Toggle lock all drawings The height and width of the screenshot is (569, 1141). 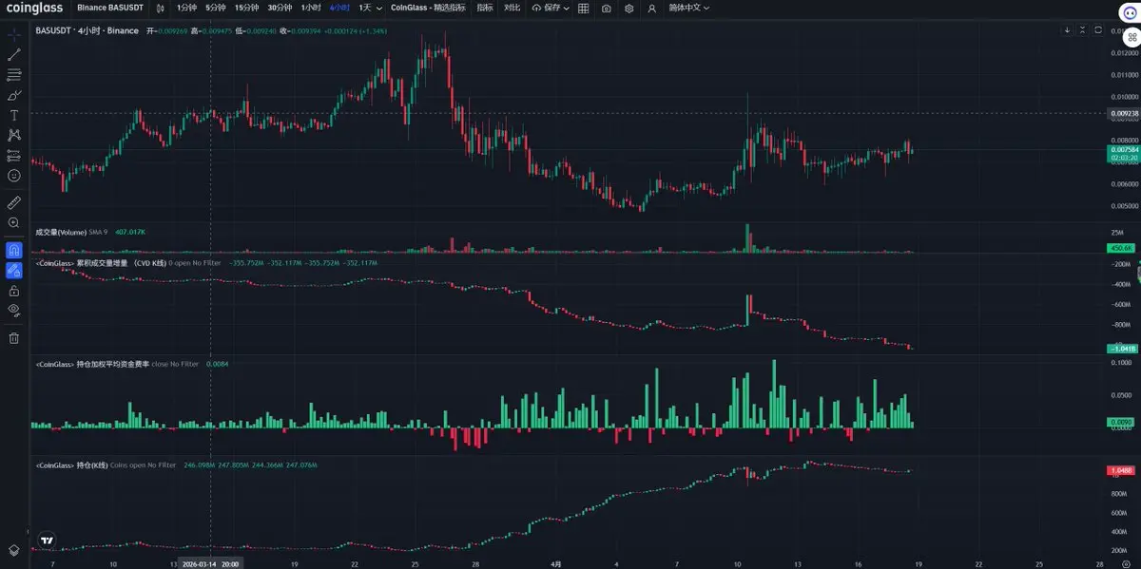14,290
